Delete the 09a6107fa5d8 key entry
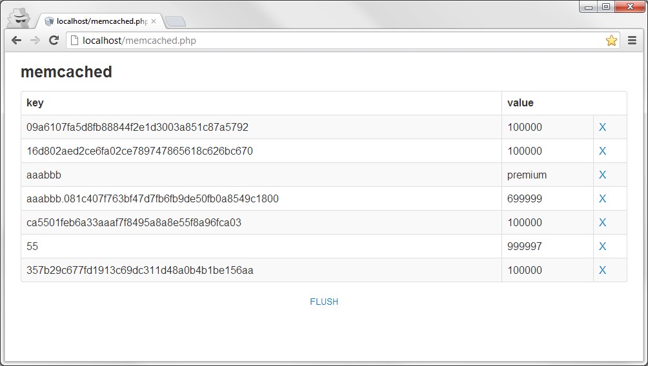The width and height of the screenshot is (648, 366). click(602, 128)
